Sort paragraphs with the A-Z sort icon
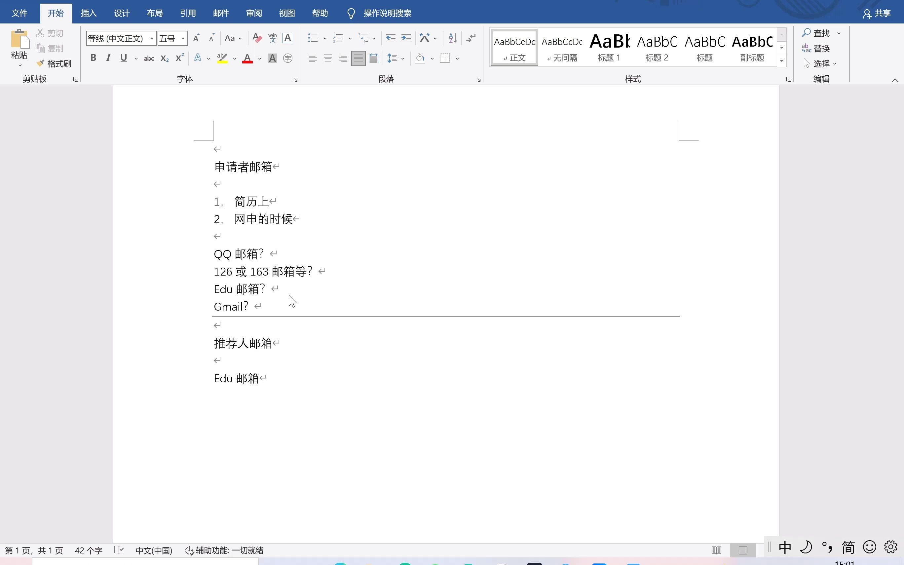Viewport: 904px width, 565px height. [x=453, y=38]
